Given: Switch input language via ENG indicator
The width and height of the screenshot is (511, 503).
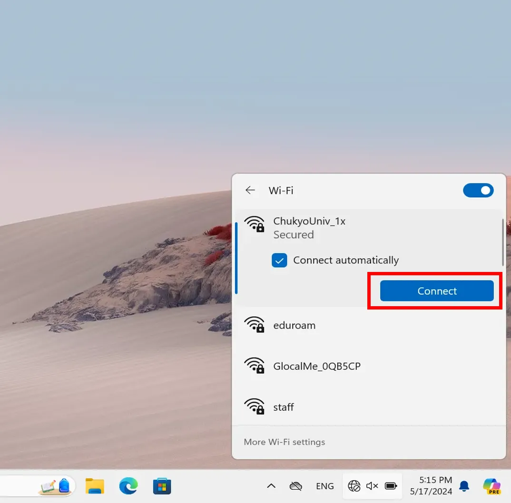Looking at the screenshot, I should [x=325, y=486].
